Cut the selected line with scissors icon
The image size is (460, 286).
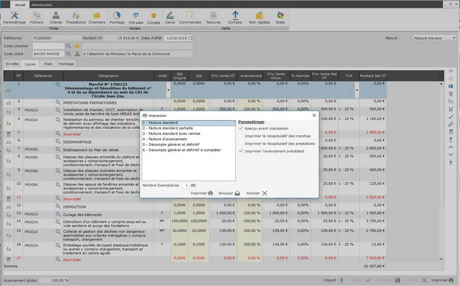click(x=451, y=109)
